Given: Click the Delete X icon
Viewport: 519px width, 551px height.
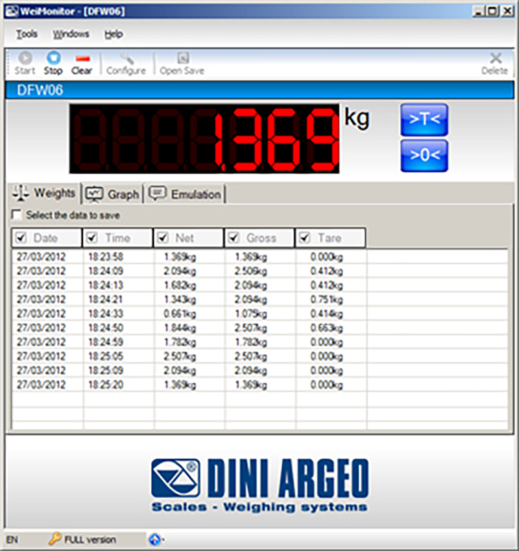Looking at the screenshot, I should pos(495,58).
